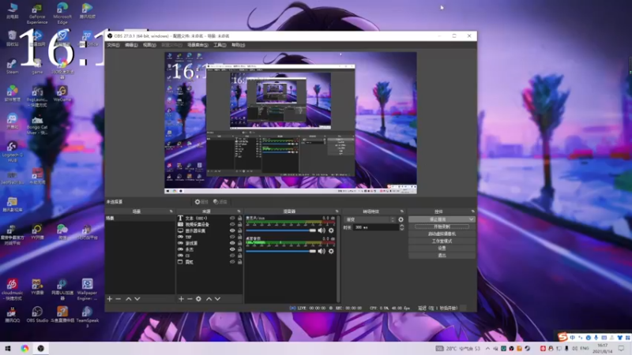Click the 工作室模式 button

click(442, 241)
